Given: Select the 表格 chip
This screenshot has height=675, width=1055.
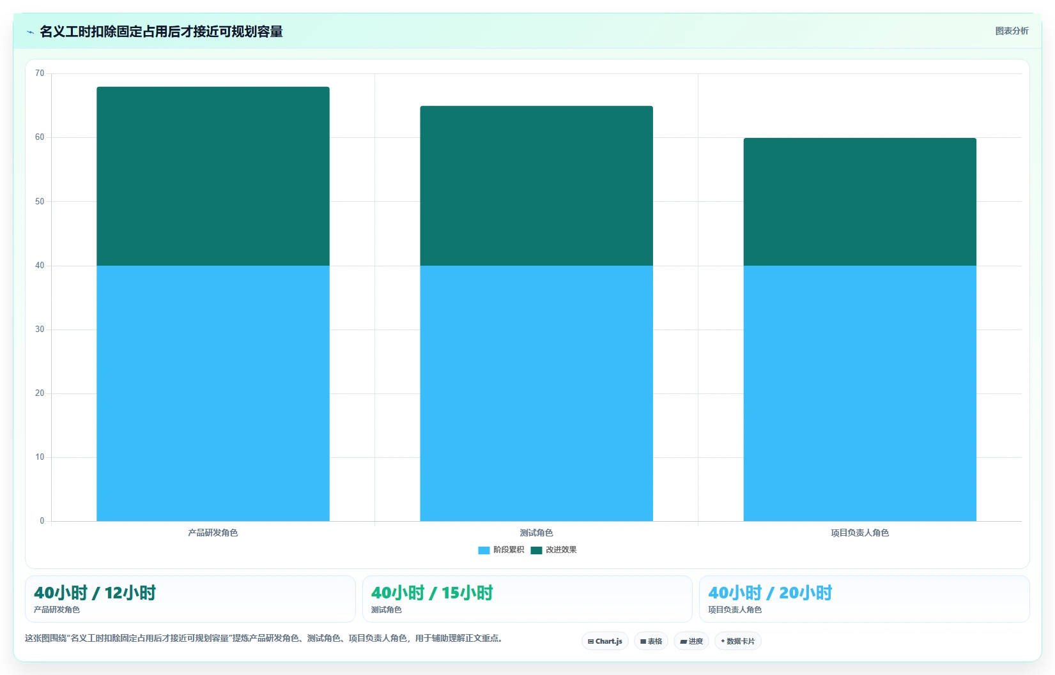Looking at the screenshot, I should point(651,641).
